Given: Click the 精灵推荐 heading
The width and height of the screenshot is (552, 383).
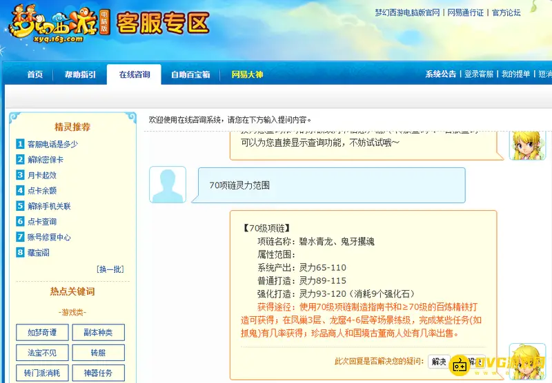Looking at the screenshot, I should [72, 127].
